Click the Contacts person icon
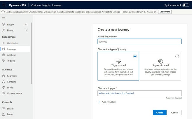 pos(4,82)
